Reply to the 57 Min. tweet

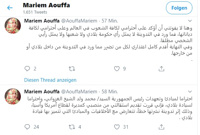28,69
